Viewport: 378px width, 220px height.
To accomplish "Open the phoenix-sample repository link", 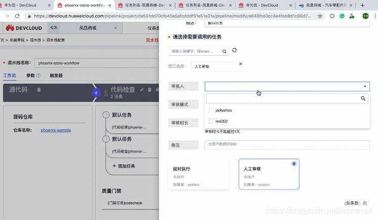I will click(x=56, y=130).
